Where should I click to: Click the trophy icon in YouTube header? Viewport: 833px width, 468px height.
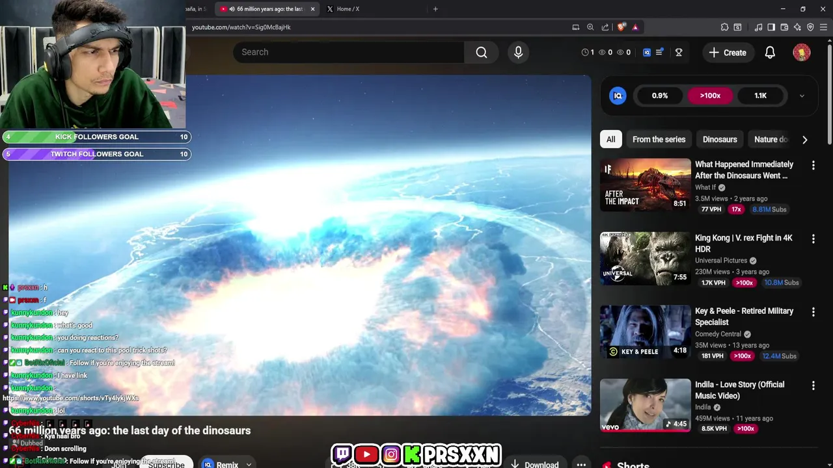(x=679, y=52)
